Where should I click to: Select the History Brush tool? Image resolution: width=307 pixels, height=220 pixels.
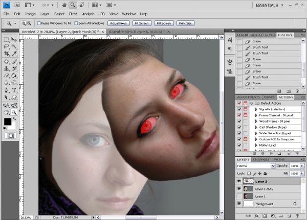14,68
